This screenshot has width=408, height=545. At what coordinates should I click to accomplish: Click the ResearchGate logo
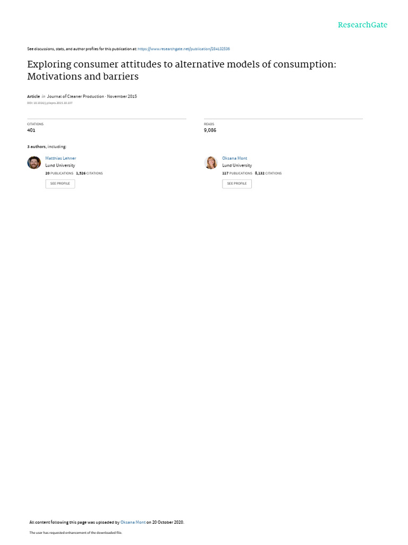[362, 25]
